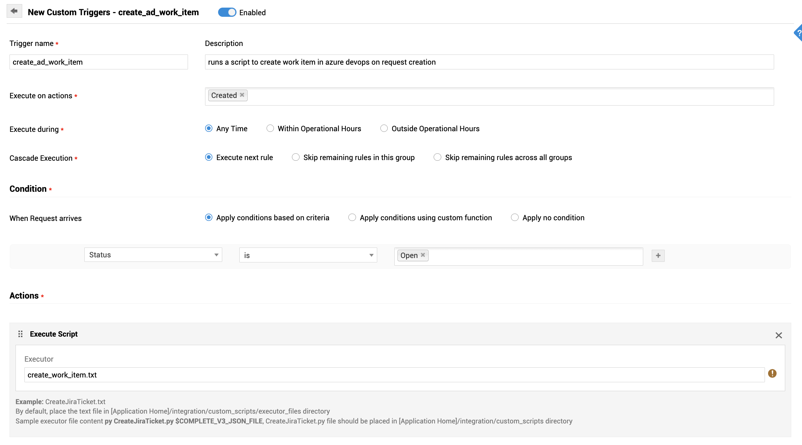The height and width of the screenshot is (445, 802).
Task: Select Apply no condition option
Action: [515, 217]
